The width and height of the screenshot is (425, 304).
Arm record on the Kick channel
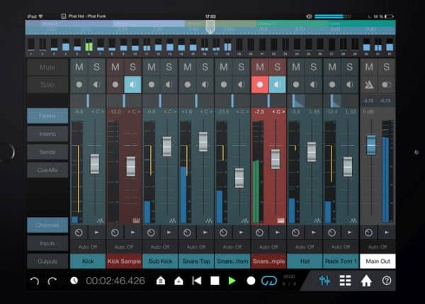pos(79,84)
